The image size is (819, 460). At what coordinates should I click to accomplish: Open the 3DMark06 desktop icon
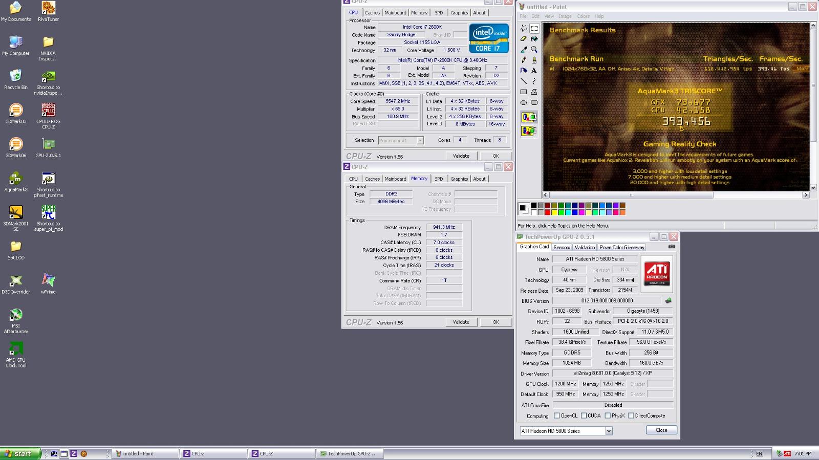point(16,147)
